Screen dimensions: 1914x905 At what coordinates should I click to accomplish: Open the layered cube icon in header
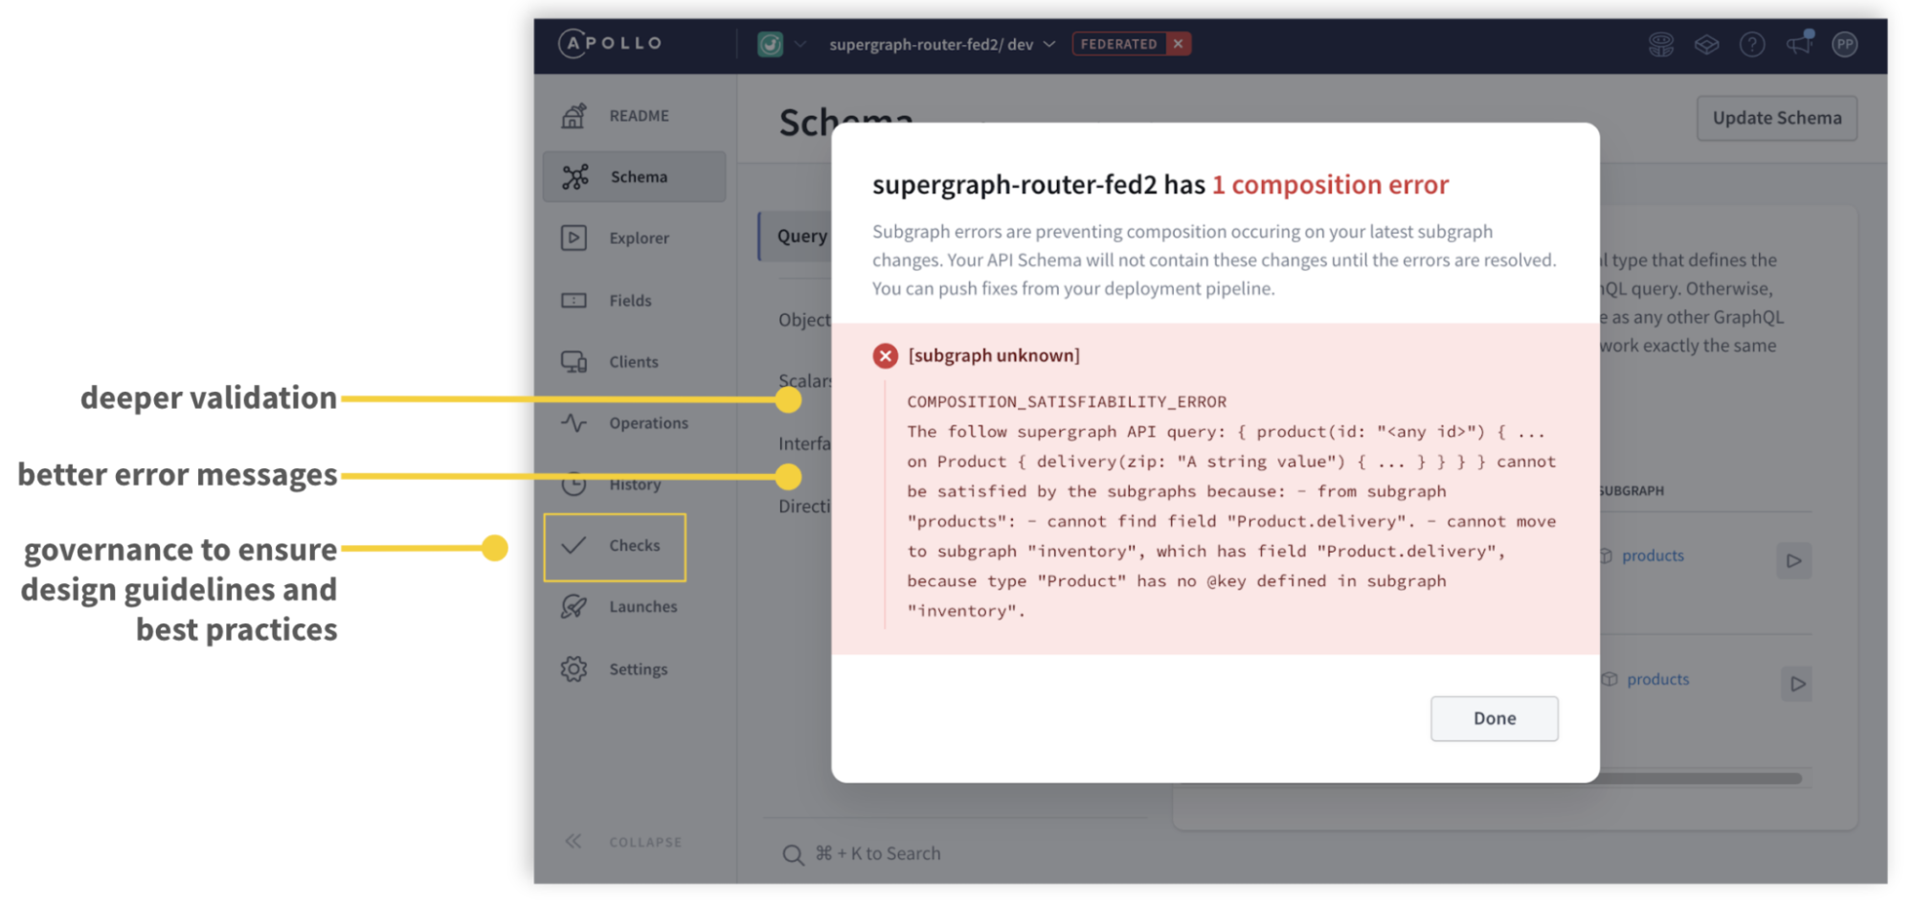pos(1706,44)
